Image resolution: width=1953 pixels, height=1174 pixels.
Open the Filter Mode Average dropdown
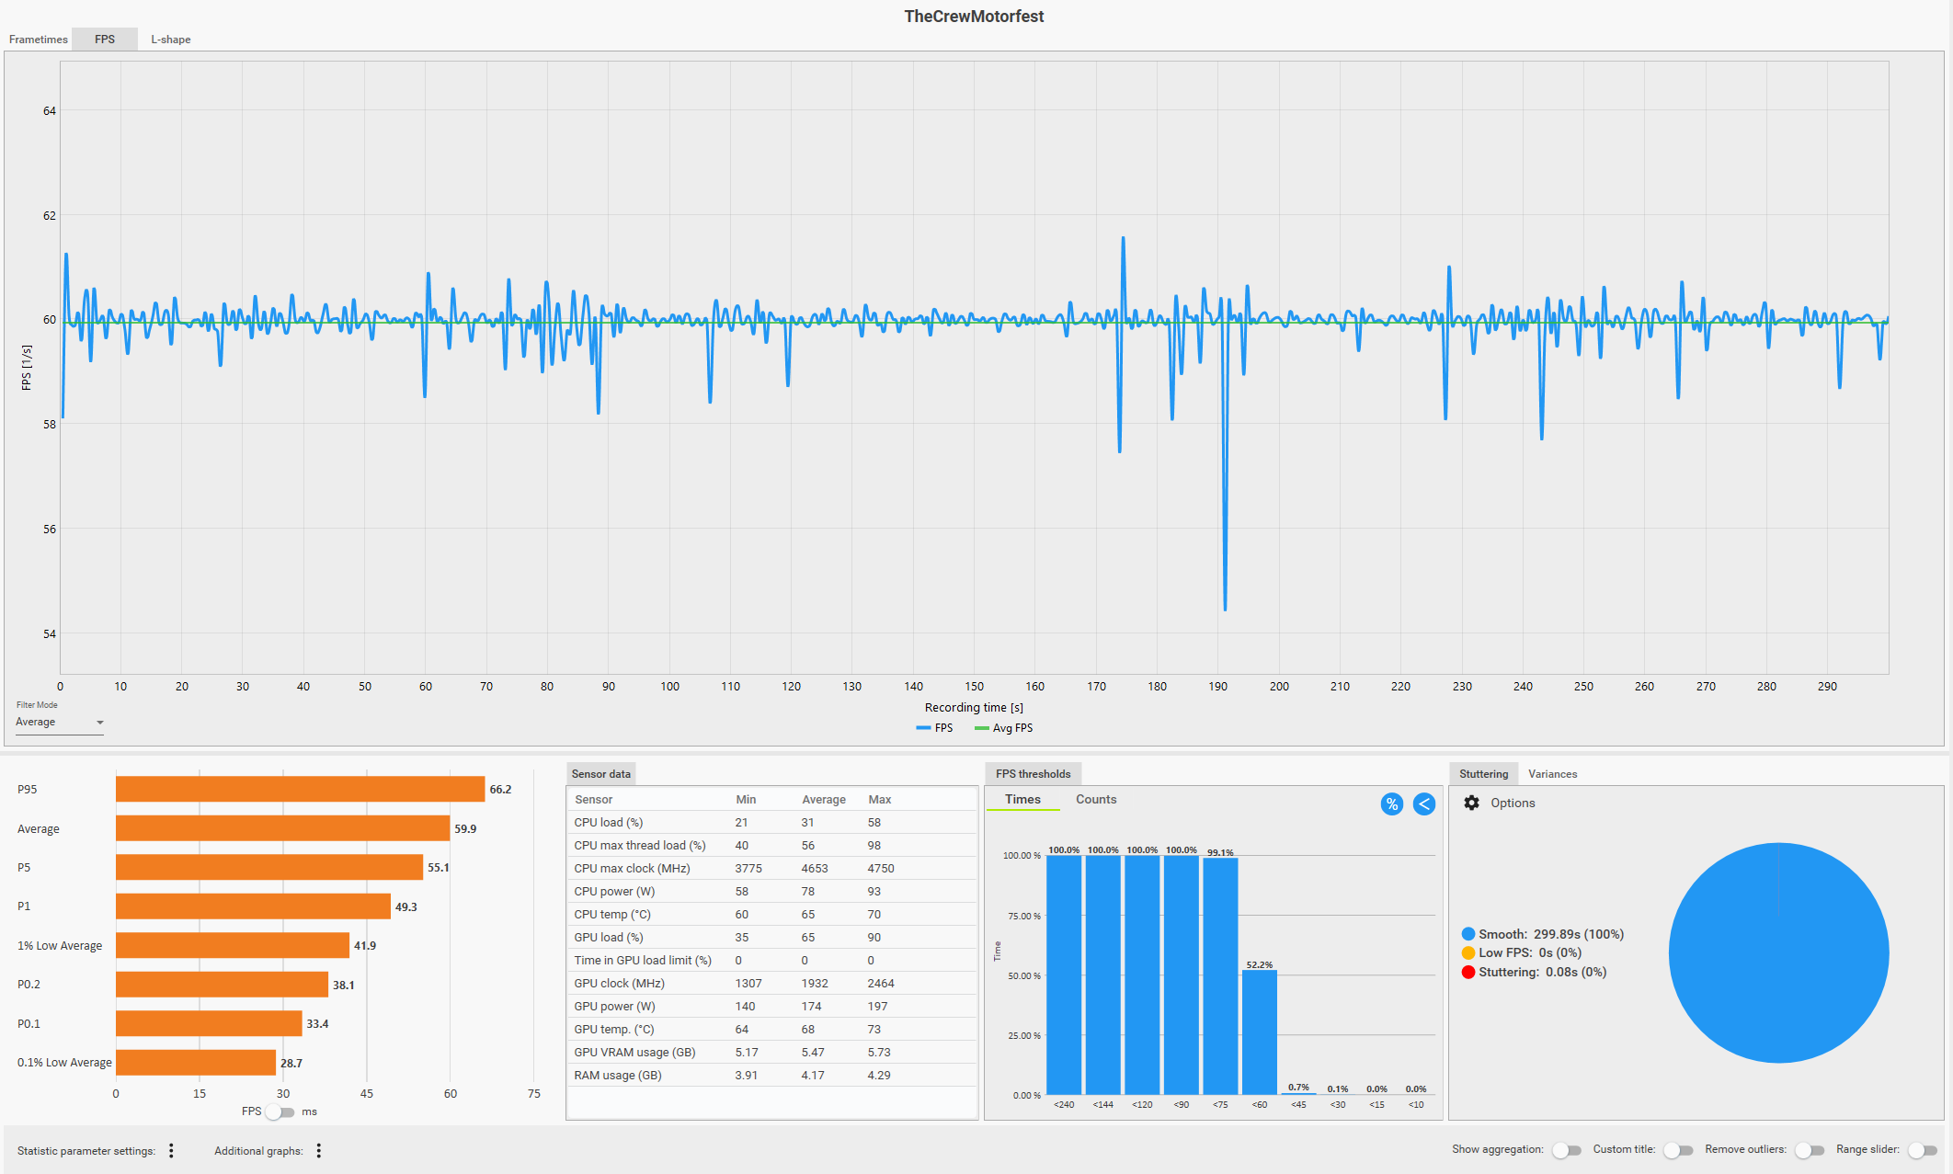[x=60, y=723]
